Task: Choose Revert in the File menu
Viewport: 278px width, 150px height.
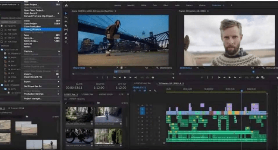Action: [27, 46]
